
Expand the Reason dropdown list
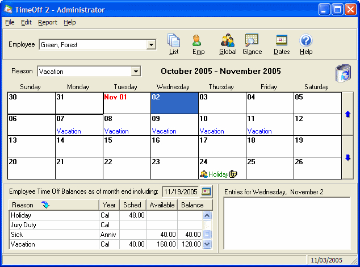136,72
